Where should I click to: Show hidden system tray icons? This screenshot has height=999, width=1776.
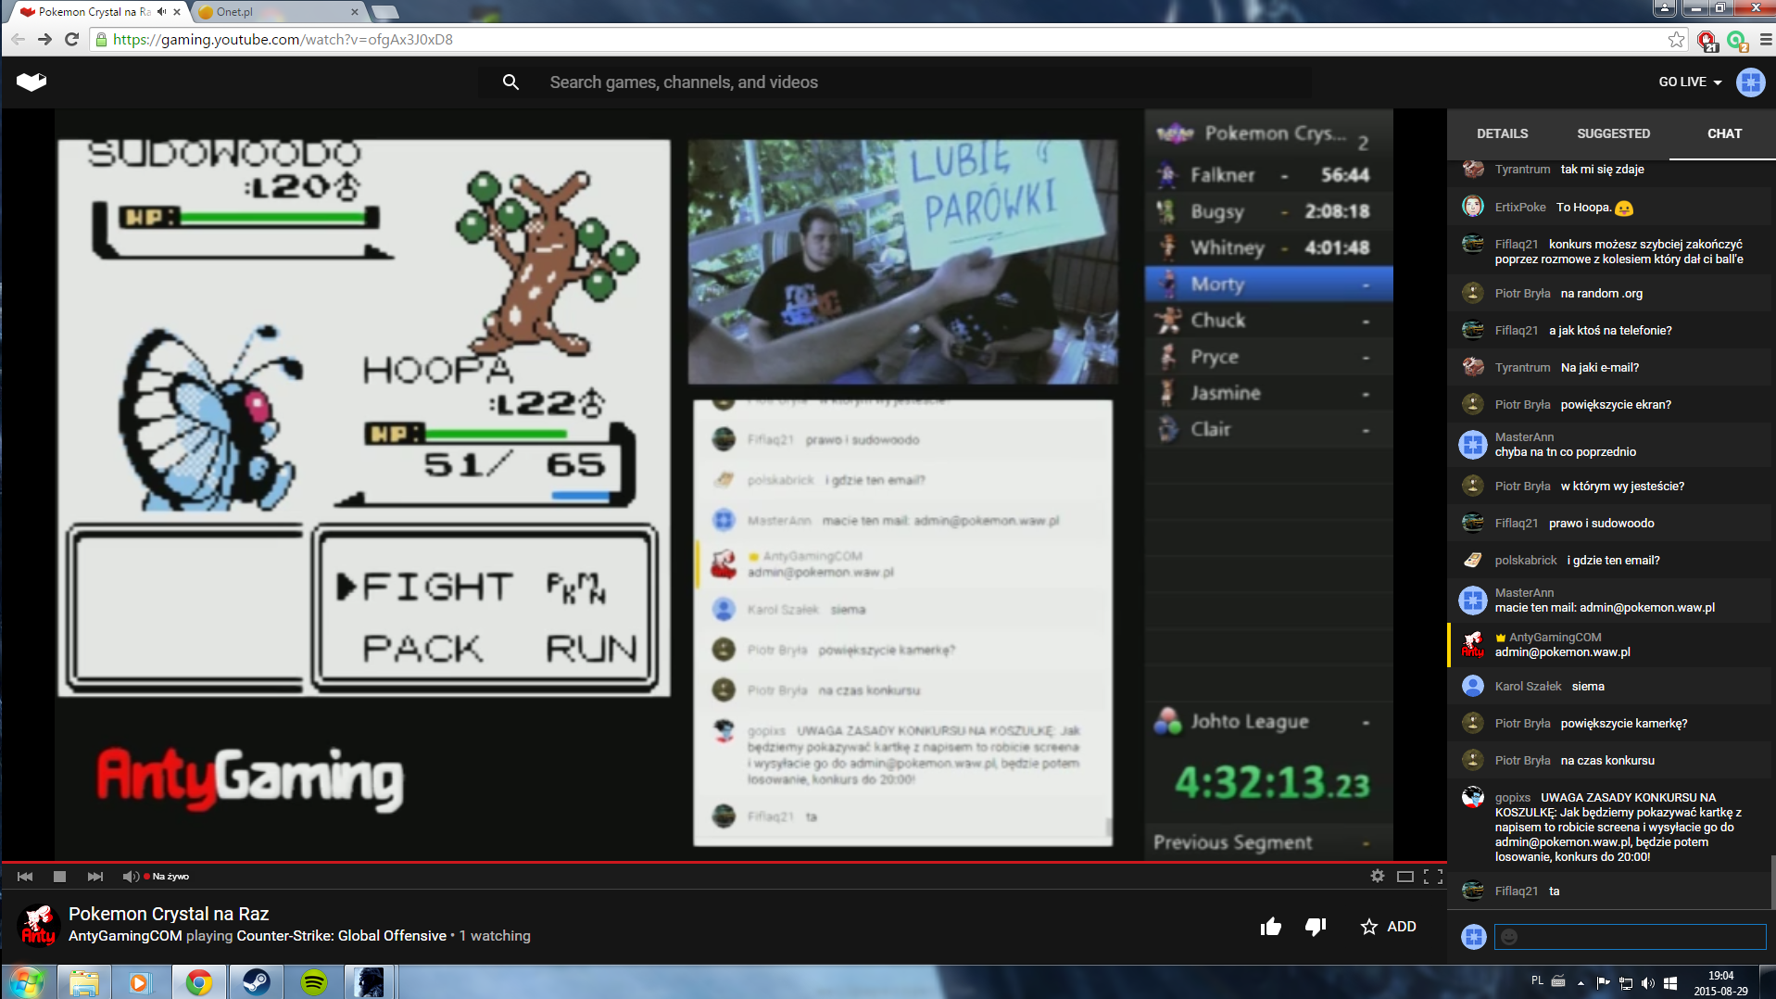point(1581,982)
